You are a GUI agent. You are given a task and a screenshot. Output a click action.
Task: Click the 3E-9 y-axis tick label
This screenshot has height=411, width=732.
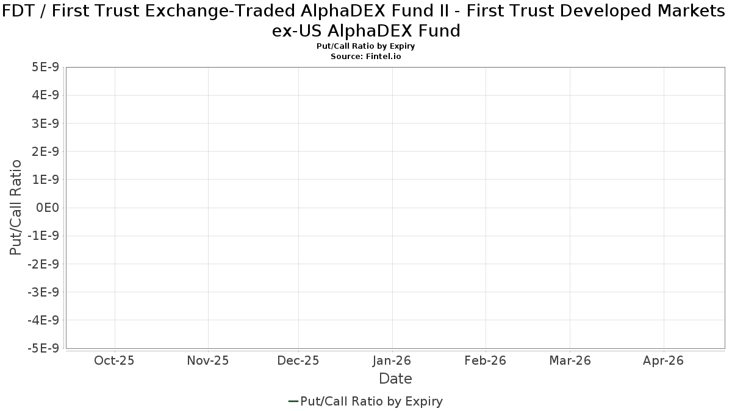tap(45, 123)
